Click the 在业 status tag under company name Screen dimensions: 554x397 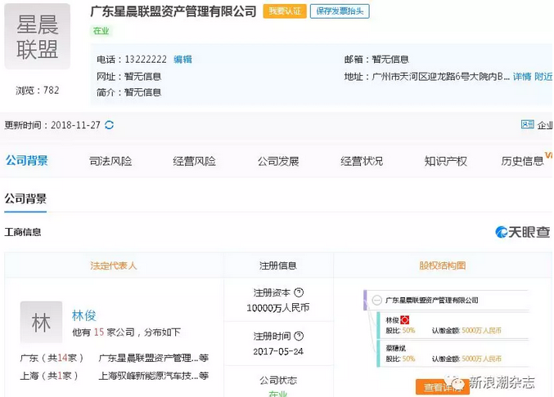point(101,31)
